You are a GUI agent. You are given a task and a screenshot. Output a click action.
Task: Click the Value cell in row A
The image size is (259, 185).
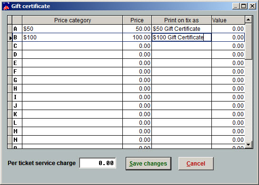pyautogui.click(x=228, y=29)
